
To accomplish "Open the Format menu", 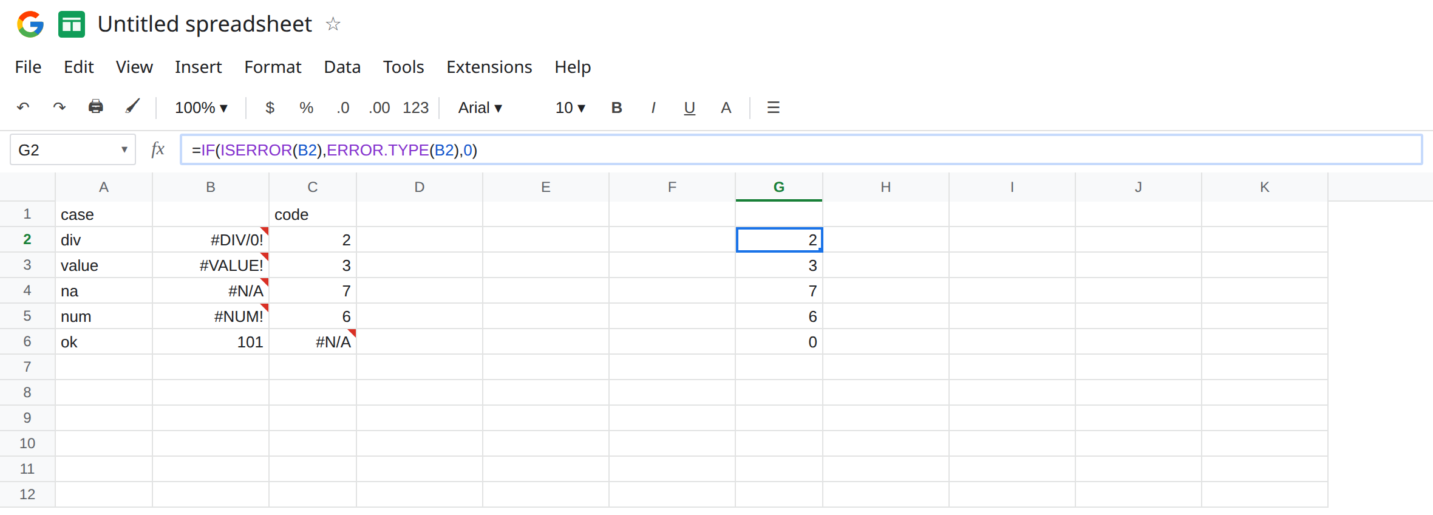I will point(273,67).
